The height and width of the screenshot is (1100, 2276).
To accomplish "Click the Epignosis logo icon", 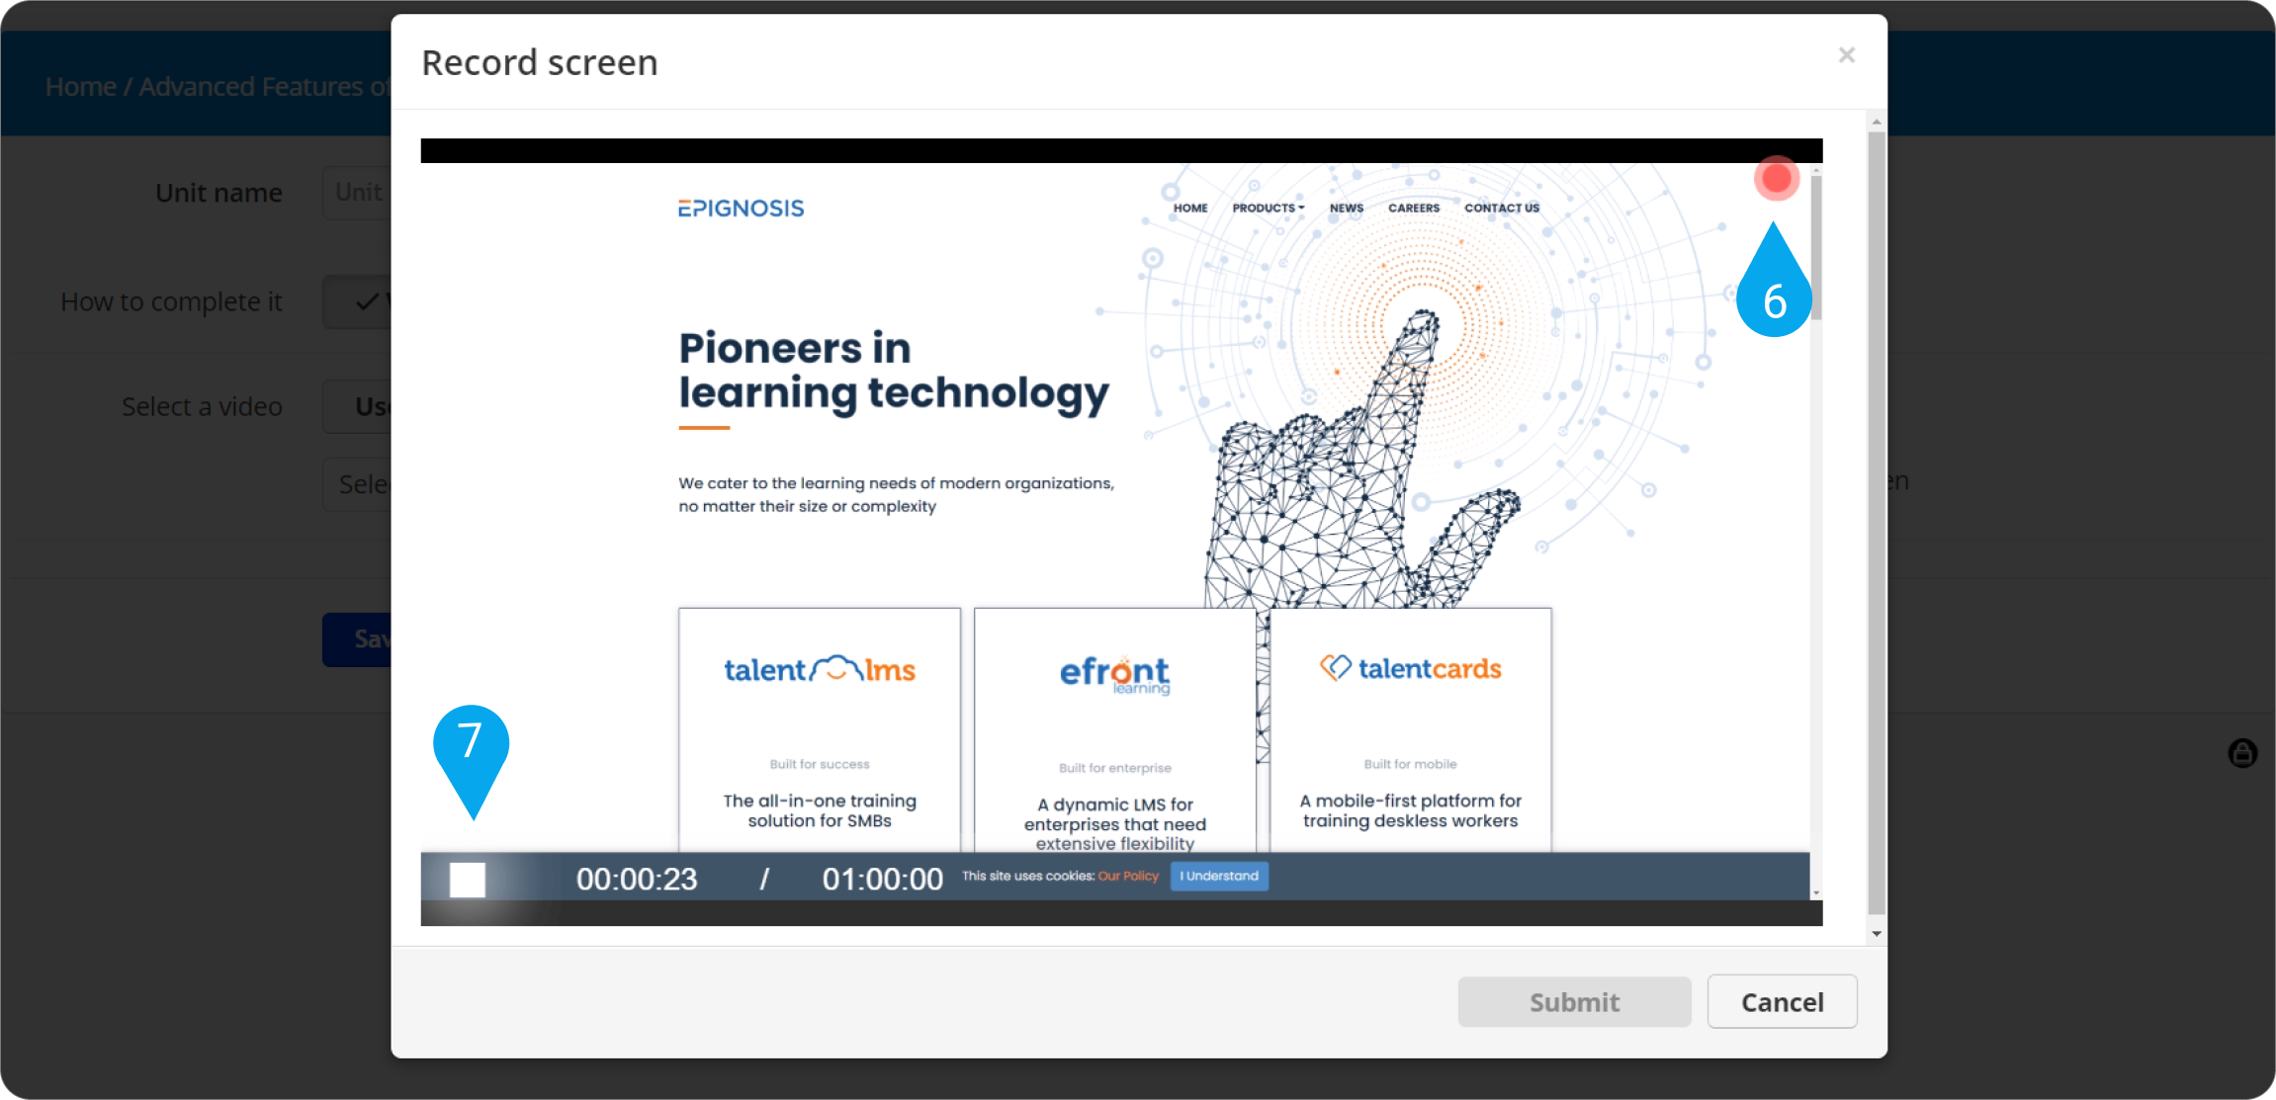I will pos(741,208).
